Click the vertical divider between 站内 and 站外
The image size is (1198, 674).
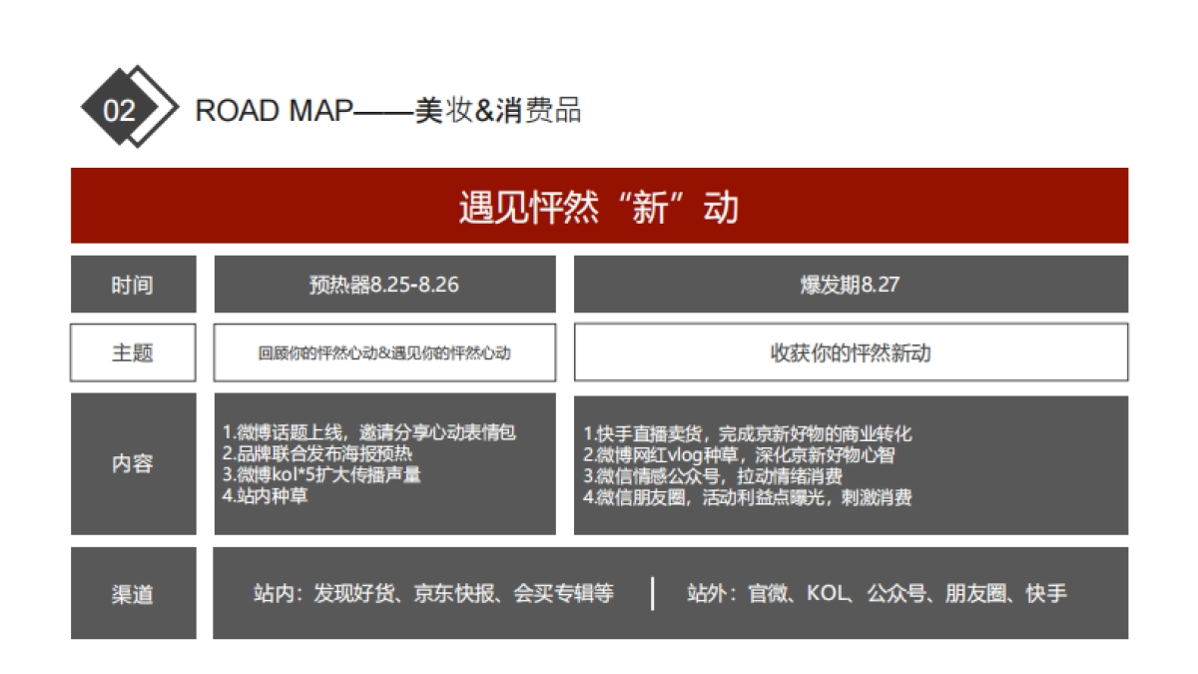(x=655, y=592)
